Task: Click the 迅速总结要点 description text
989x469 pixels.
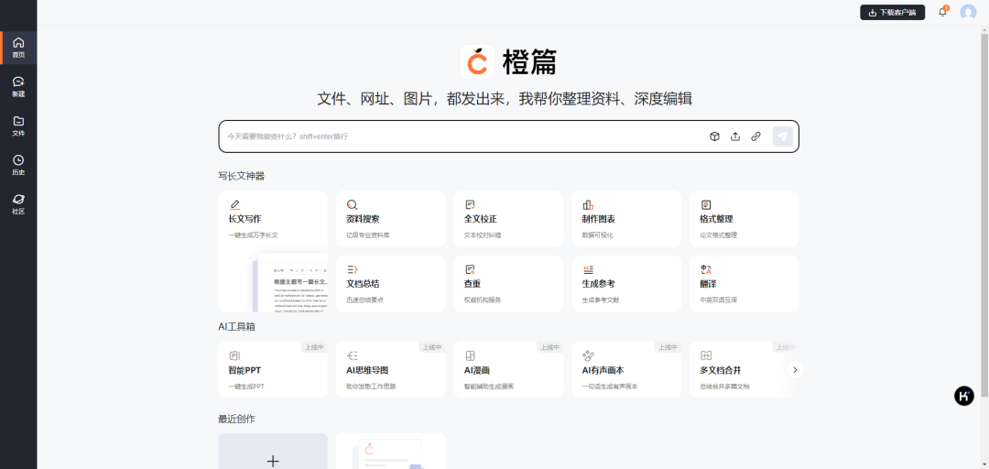Action: (x=364, y=300)
